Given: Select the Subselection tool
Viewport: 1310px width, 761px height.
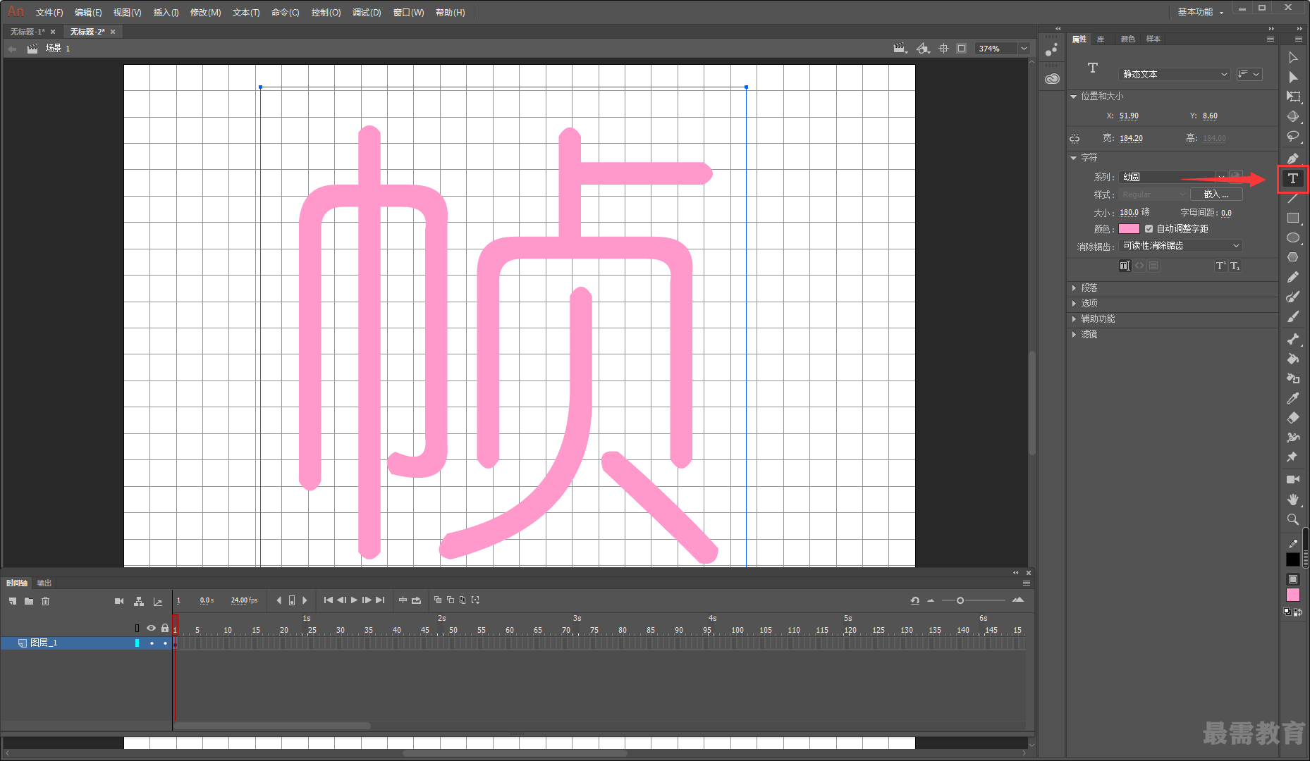Looking at the screenshot, I should [x=1293, y=78].
